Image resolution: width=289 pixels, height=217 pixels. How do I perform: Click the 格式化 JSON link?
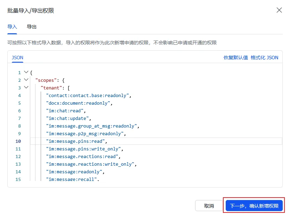264,58
